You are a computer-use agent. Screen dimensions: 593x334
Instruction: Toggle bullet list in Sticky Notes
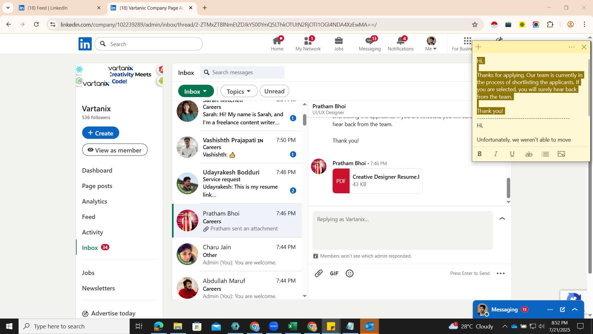545,154
